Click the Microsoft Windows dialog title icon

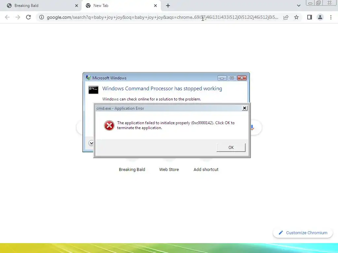tap(88, 78)
